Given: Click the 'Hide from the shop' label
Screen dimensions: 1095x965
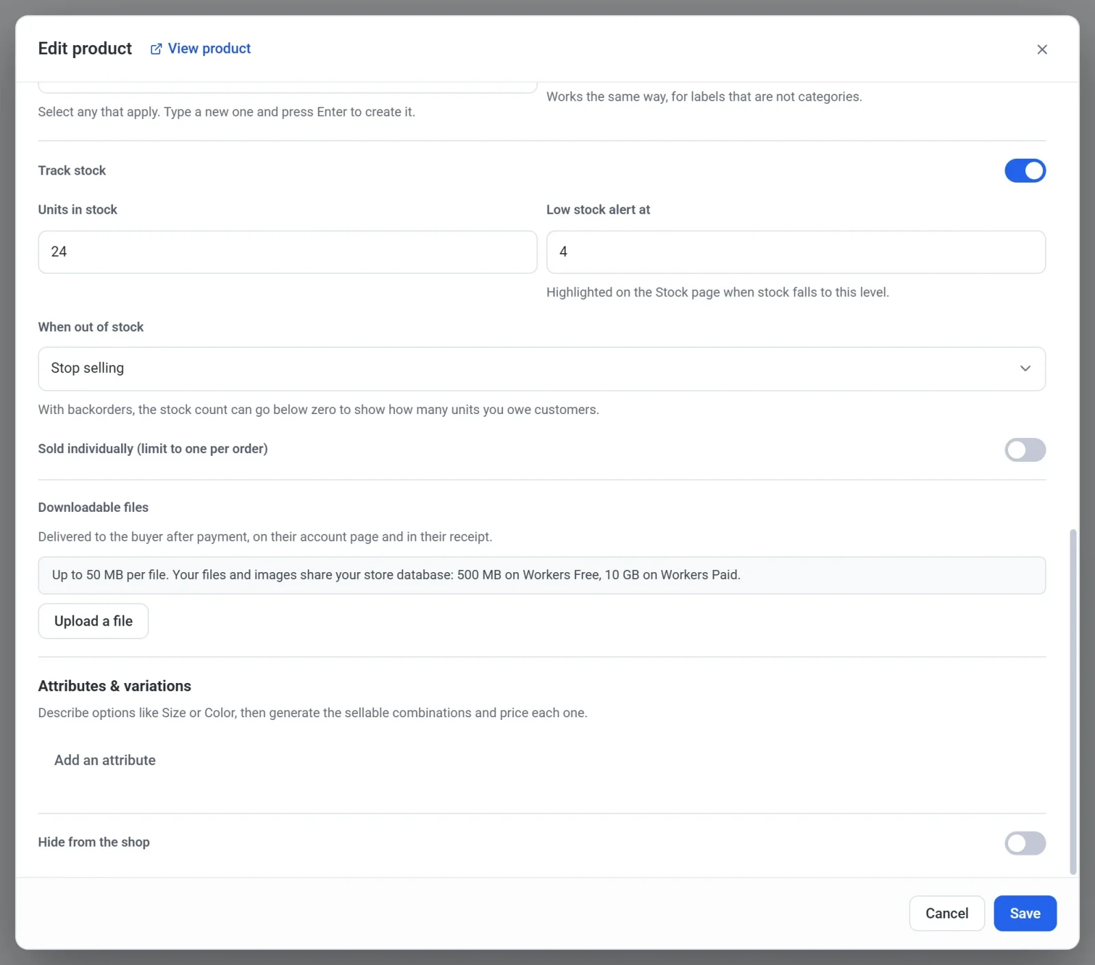Looking at the screenshot, I should 94,842.
